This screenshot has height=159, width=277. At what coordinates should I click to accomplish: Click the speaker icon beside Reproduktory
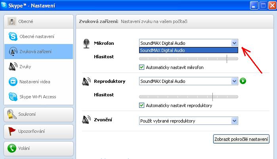[86, 81]
